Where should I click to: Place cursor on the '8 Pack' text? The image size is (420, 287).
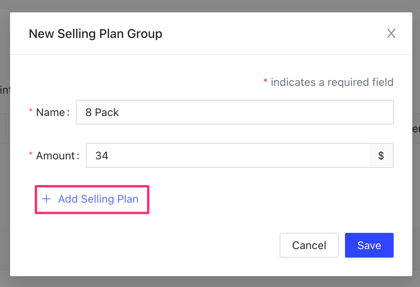point(102,113)
